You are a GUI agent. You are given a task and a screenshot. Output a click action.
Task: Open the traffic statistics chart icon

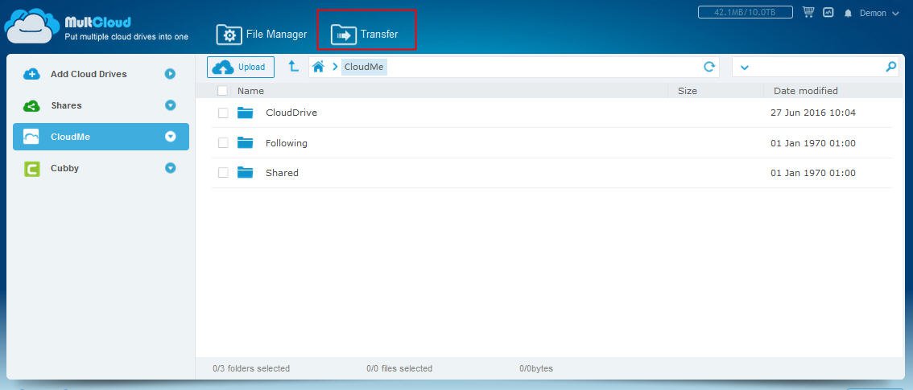click(828, 12)
